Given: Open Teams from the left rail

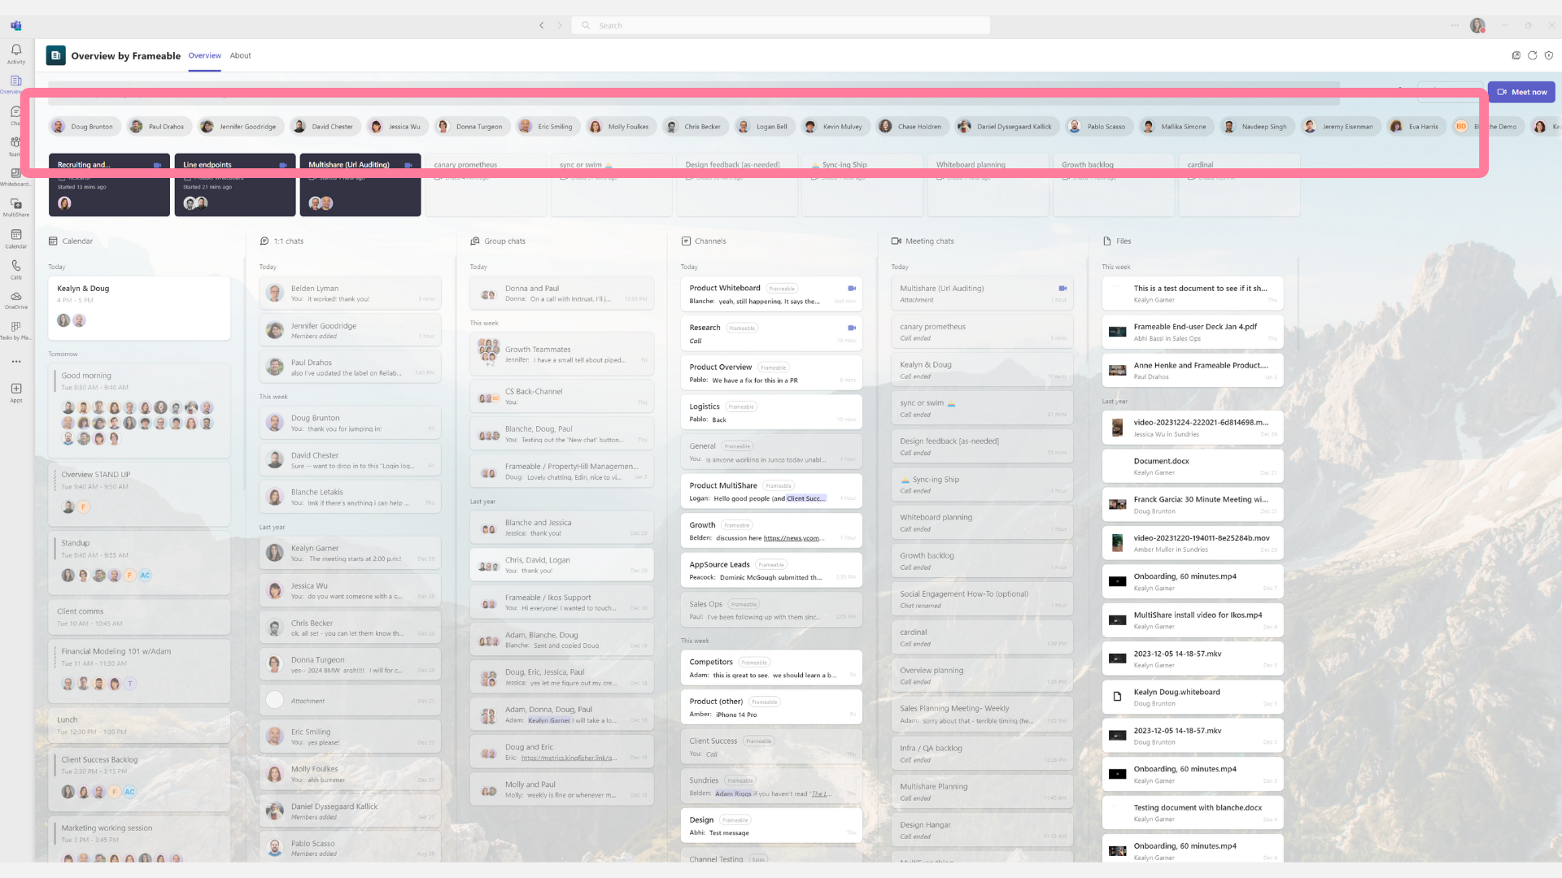Looking at the screenshot, I should click(15, 143).
